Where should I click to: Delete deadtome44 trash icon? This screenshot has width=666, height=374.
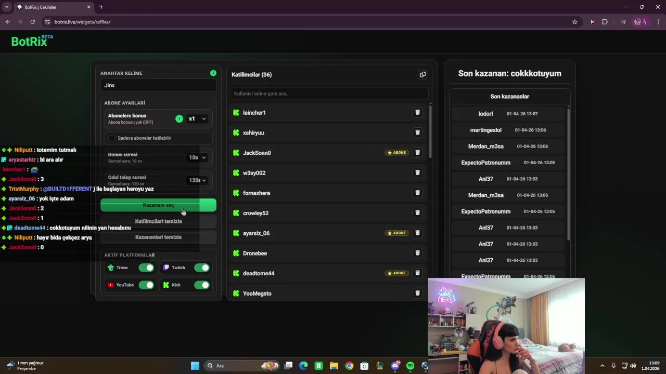(417, 273)
